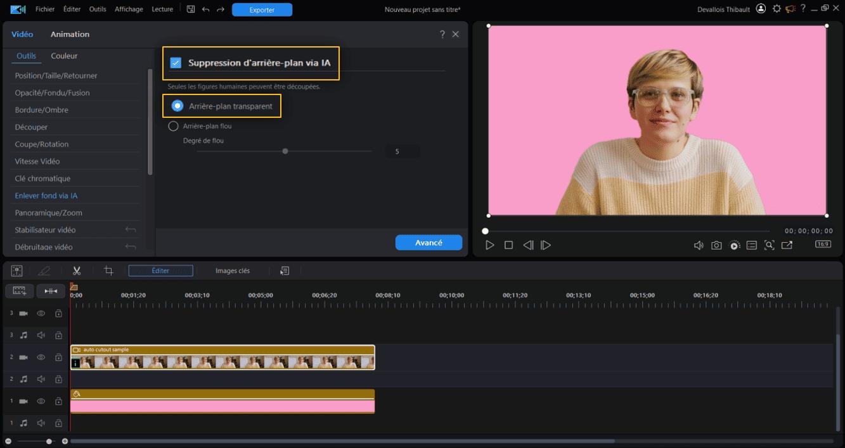Click the Avancé button
Screen dimensions: 845x448
pyautogui.click(x=429, y=243)
